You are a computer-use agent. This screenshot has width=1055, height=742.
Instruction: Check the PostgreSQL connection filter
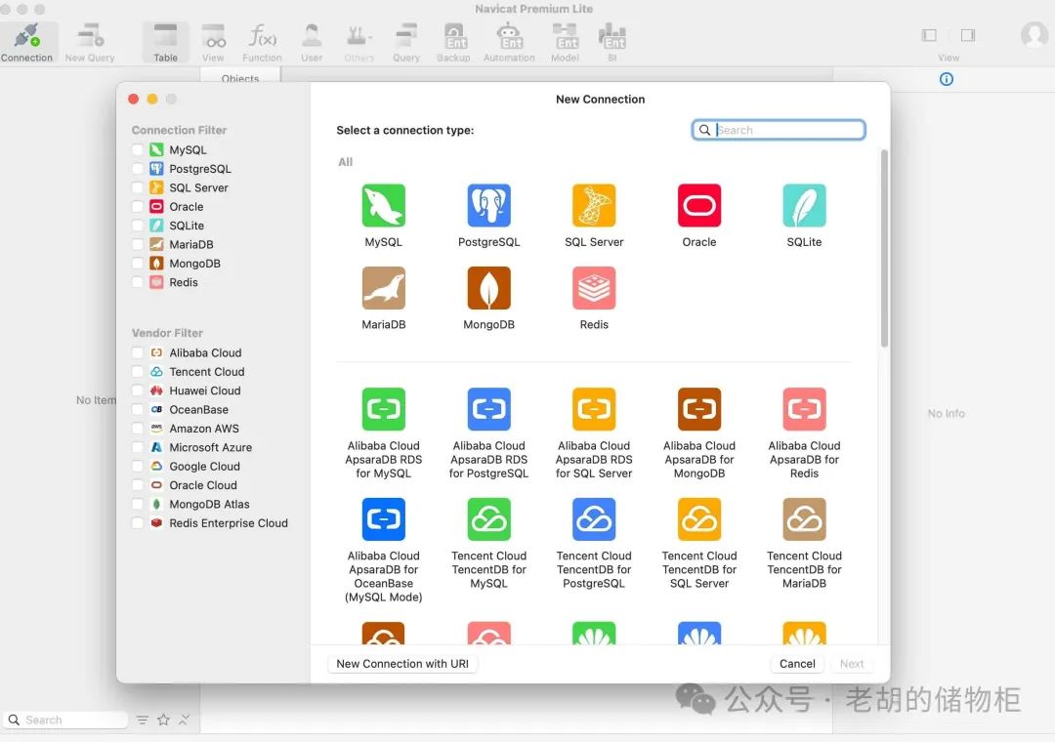coord(138,168)
